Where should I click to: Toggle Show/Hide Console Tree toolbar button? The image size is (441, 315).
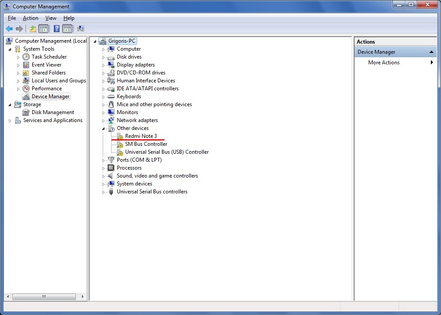(x=44, y=29)
